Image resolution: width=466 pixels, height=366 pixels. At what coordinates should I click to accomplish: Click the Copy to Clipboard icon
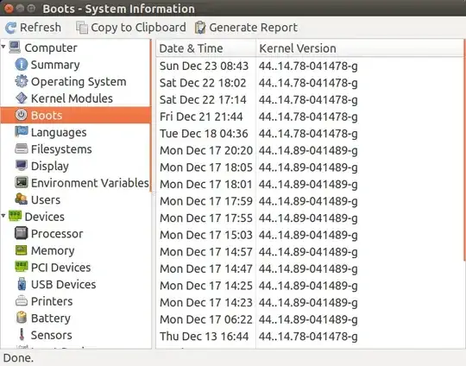82,28
